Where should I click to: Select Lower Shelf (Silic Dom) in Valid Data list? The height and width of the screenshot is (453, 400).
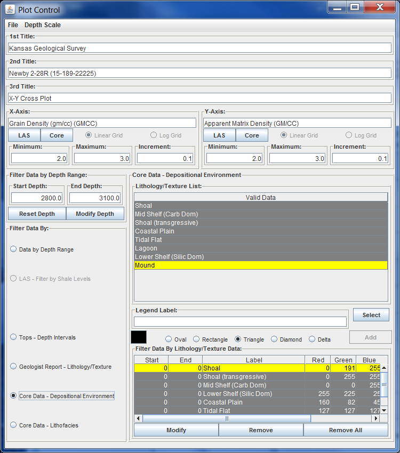pos(261,256)
